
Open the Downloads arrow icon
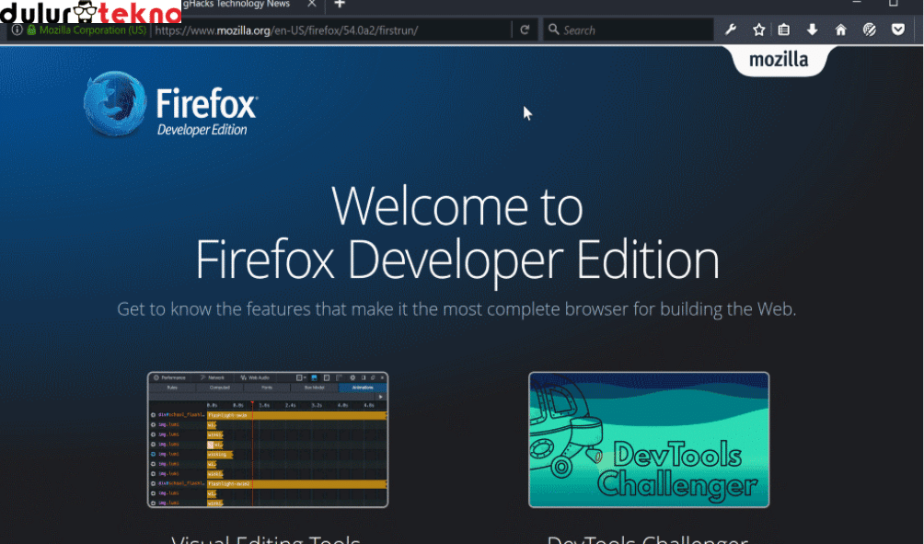click(x=812, y=29)
